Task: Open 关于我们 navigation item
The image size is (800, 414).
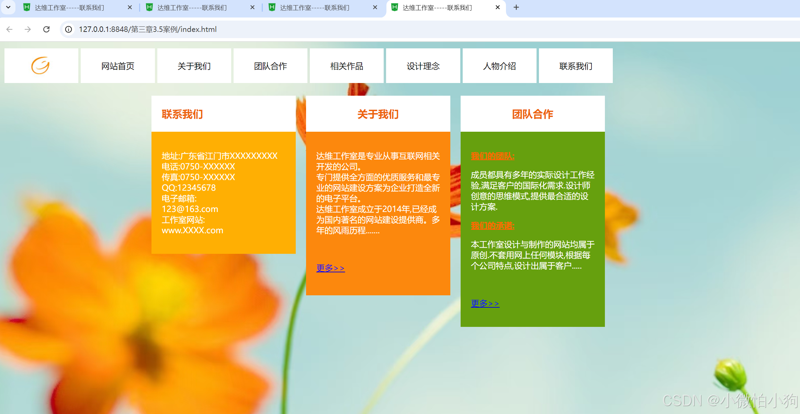Action: [194, 66]
